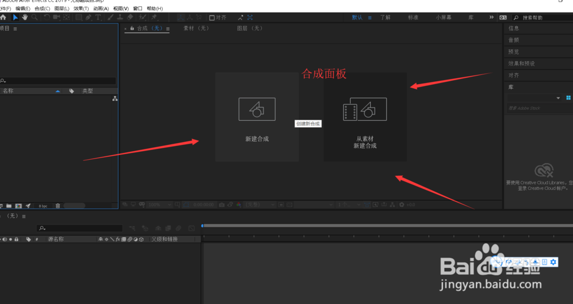Select the Rectangle shape tool
Image resolution: width=573 pixels, height=304 pixels.
coord(79,17)
